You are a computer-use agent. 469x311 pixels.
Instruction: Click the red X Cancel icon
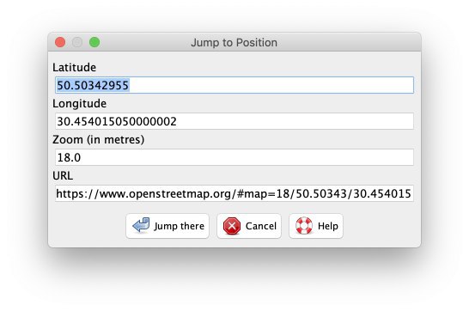232,226
